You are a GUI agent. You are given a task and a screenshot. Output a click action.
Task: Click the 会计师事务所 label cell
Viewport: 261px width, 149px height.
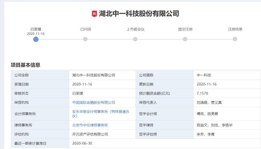(40, 114)
